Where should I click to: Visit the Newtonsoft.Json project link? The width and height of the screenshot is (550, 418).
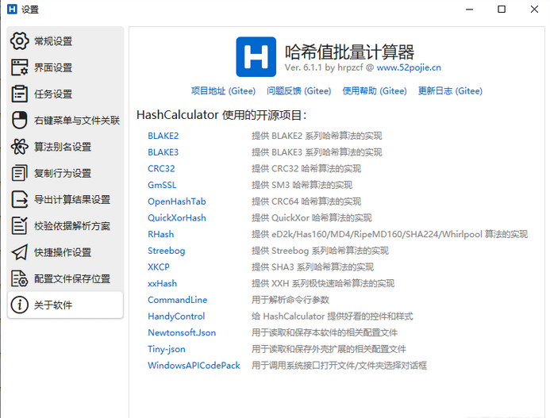pos(182,332)
